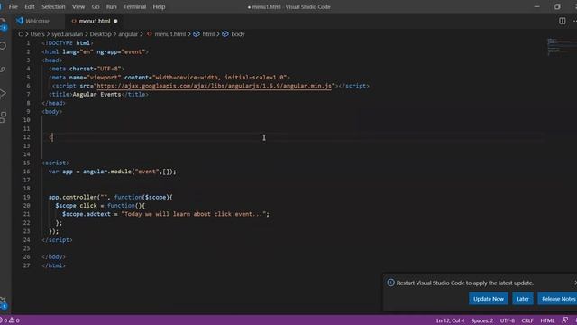The height and width of the screenshot is (325, 577).
Task: Change encoding via UTF-8 status item
Action: click(508, 320)
